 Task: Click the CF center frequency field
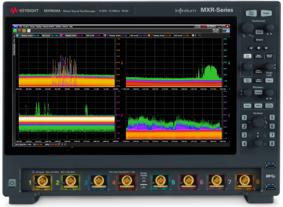tap(40, 145)
